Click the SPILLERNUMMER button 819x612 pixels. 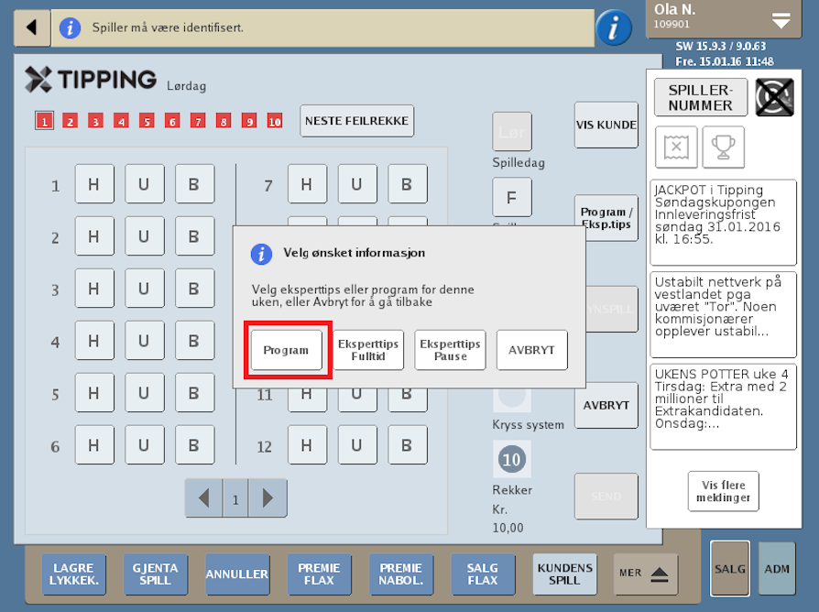(x=701, y=98)
